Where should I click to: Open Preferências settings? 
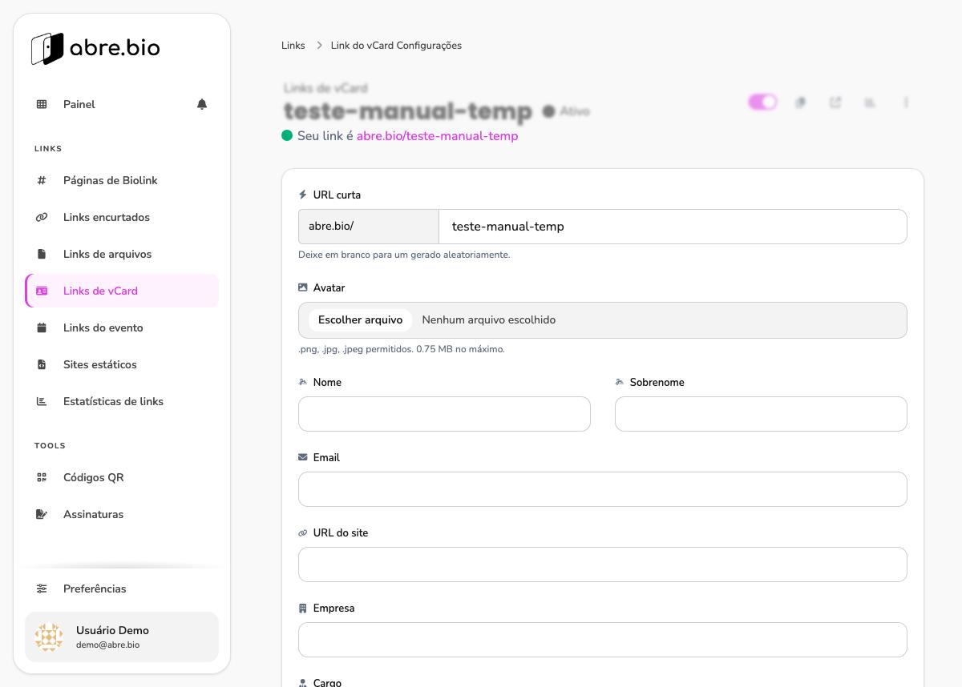point(122,589)
